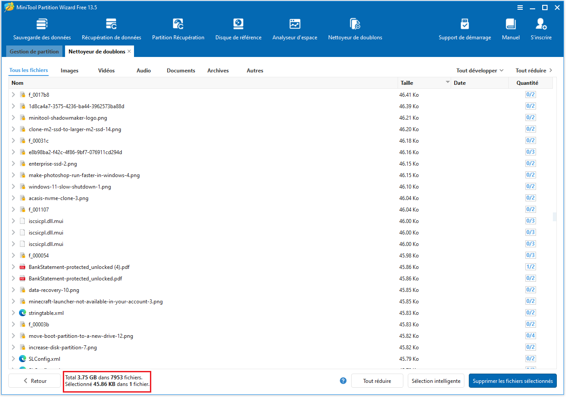This screenshot has width=567, height=397.
Task: Go back with the Retour button
Action: (x=34, y=380)
